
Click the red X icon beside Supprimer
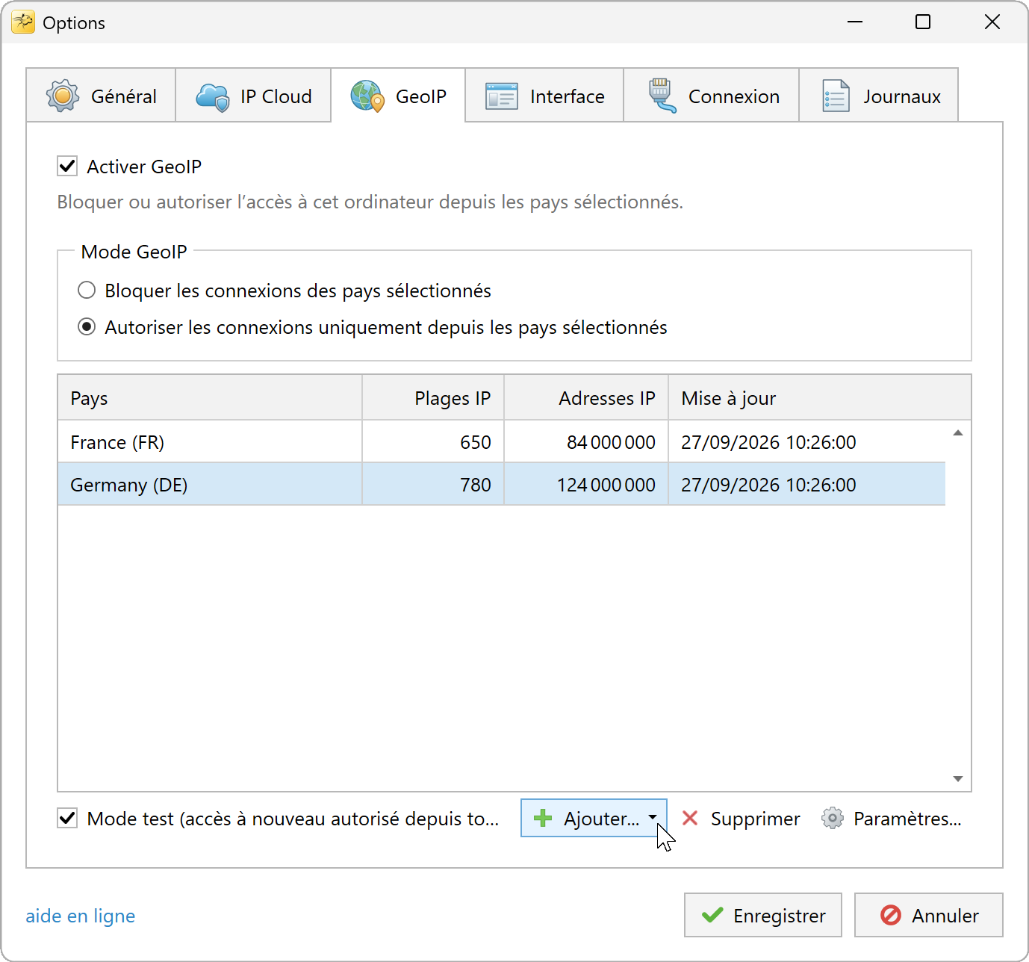pyautogui.click(x=690, y=818)
